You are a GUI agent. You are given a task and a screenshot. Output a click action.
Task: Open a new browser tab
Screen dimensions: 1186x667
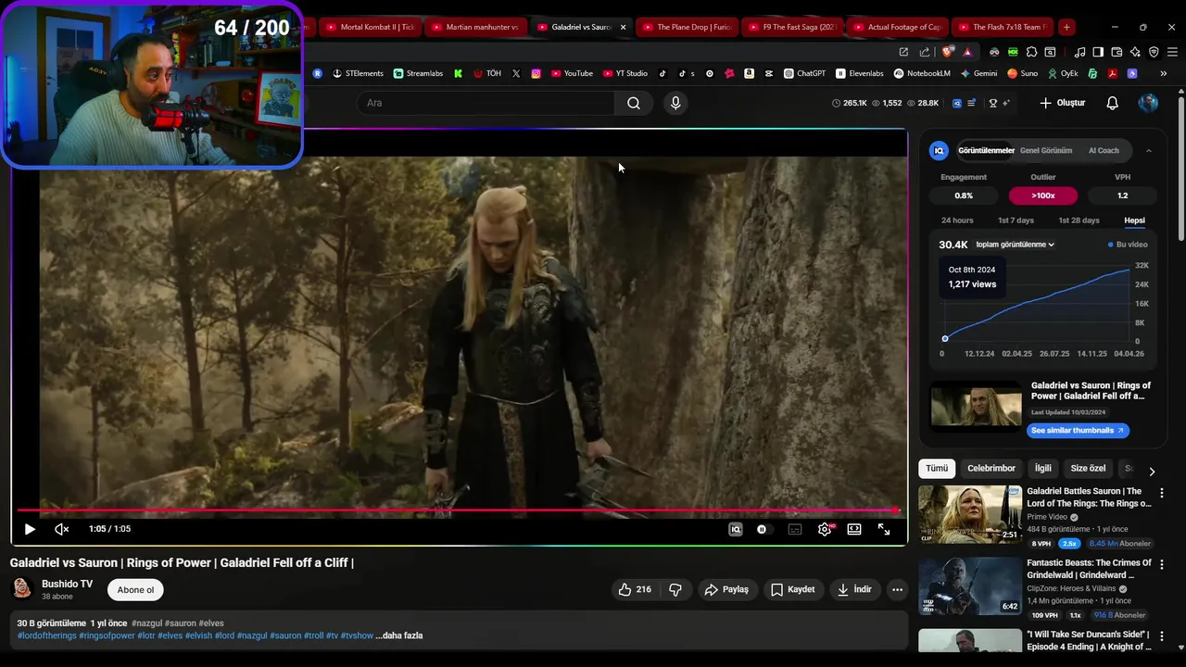click(1066, 27)
